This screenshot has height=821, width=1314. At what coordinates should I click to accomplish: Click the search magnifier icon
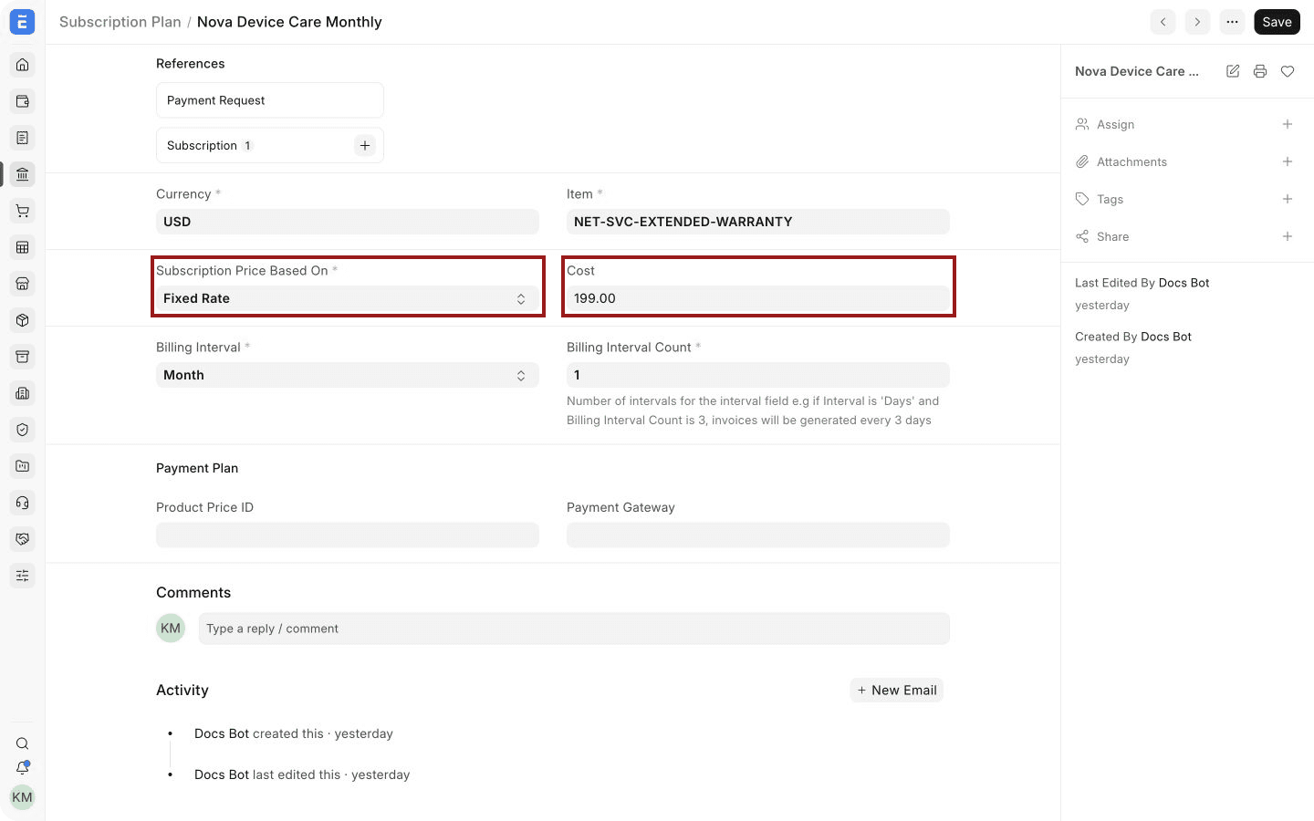click(23, 743)
